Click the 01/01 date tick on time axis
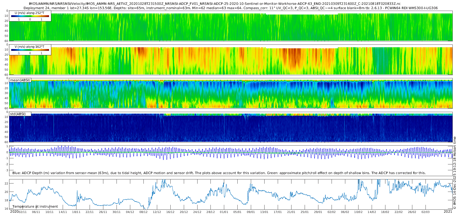 (x=224, y=212)
